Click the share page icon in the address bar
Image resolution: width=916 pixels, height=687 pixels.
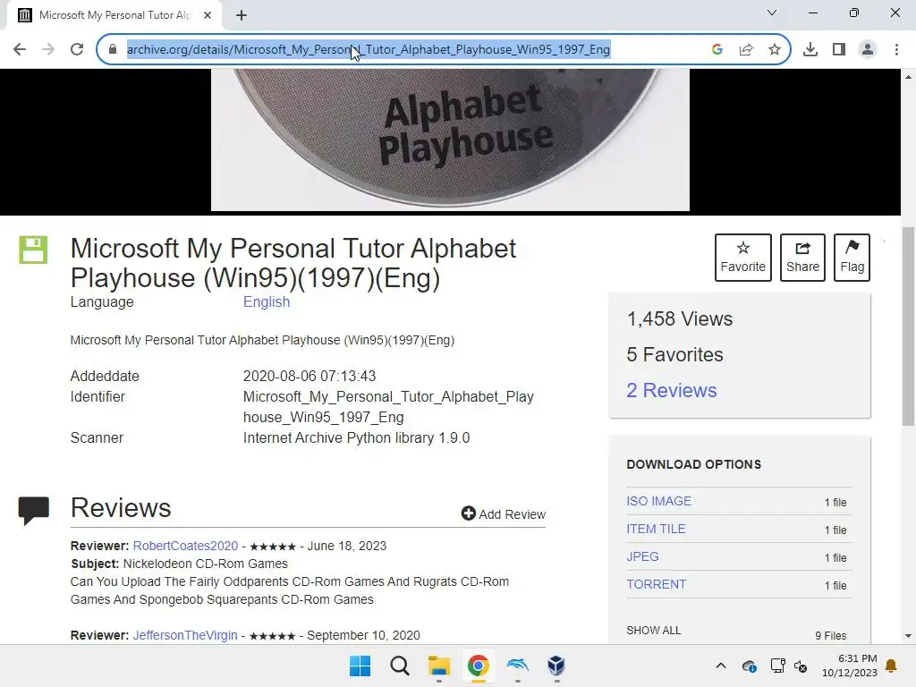746,49
